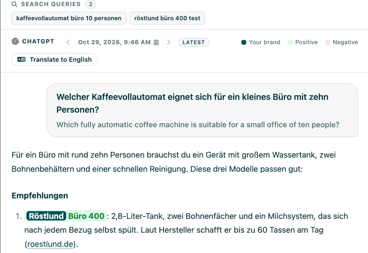Screen dimensions: 368x253
Task: Click the date Oct 29, 2026, 9:46 AM
Action: click(x=114, y=42)
